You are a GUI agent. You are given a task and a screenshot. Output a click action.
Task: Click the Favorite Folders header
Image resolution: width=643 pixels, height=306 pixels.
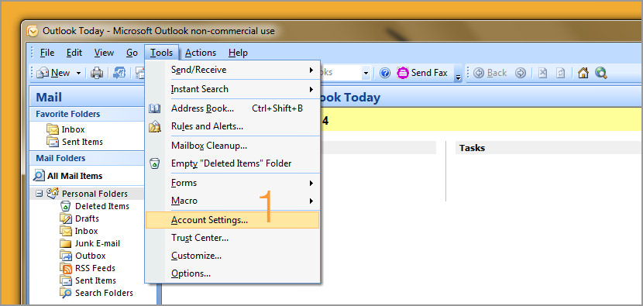click(87, 114)
